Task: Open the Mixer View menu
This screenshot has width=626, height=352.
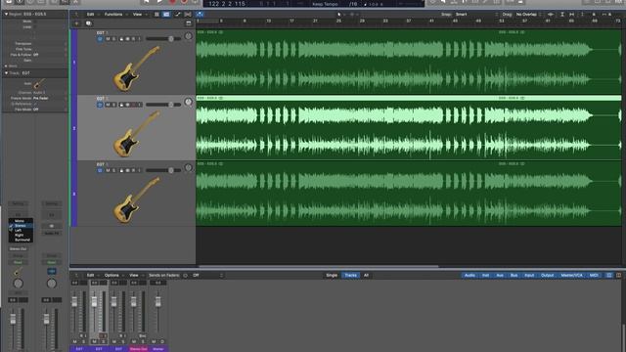Action: coord(134,276)
